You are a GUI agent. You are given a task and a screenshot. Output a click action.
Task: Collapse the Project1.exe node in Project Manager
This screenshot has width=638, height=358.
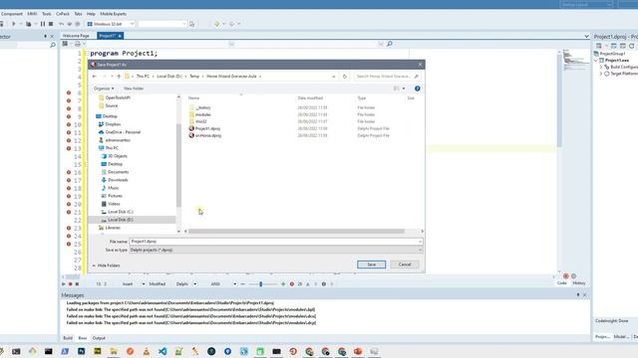tap(596, 60)
